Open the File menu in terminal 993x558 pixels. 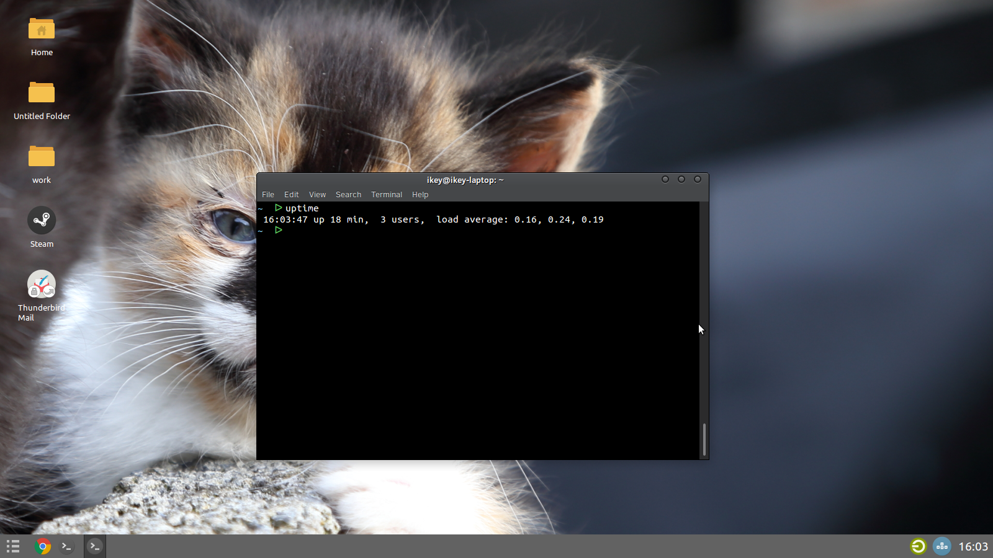(268, 195)
